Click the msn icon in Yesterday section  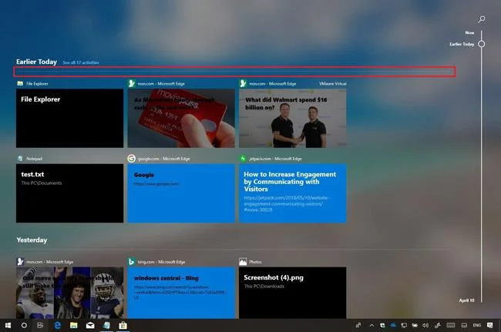coord(20,262)
